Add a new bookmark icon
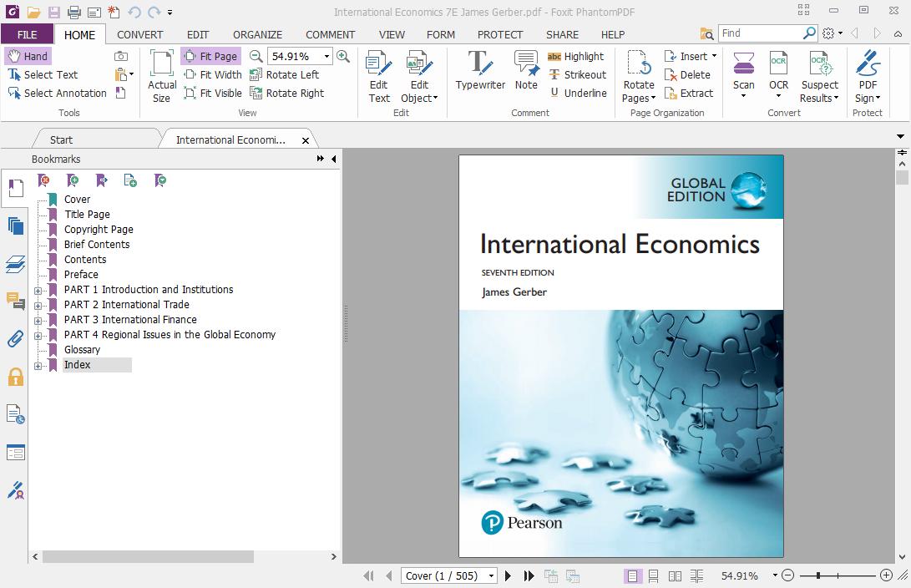This screenshot has height=588, width=911. point(73,180)
